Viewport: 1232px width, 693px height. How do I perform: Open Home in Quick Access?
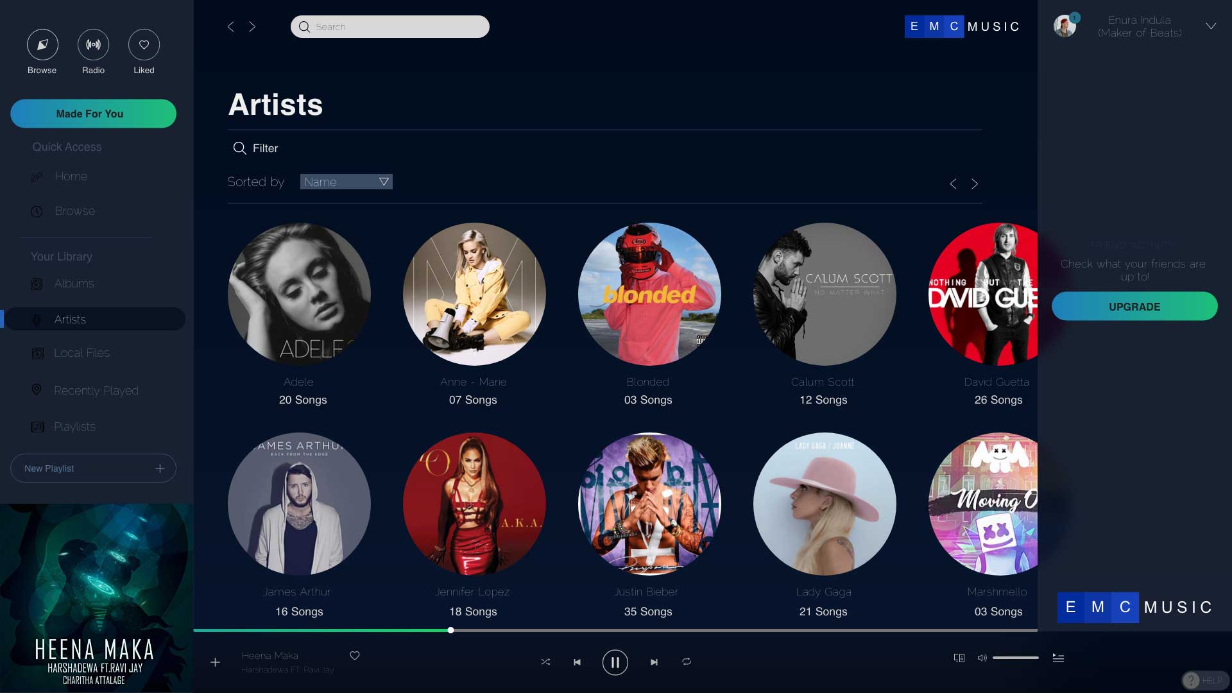coord(71,176)
